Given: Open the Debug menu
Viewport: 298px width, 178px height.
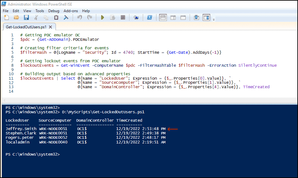Looking at the screenshot, I should tap(54, 11).
